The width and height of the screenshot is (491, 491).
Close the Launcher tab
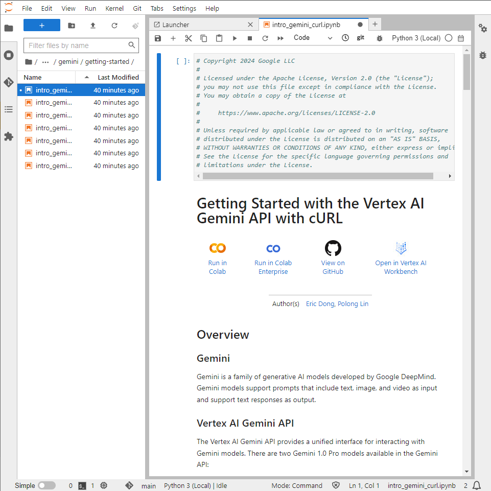pyautogui.click(x=250, y=25)
